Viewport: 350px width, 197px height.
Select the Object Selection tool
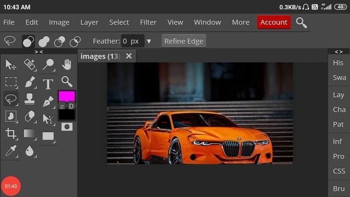[x=11, y=116]
